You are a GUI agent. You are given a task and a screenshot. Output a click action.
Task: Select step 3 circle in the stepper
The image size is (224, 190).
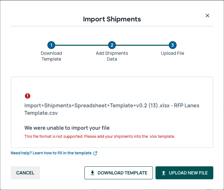(x=173, y=45)
